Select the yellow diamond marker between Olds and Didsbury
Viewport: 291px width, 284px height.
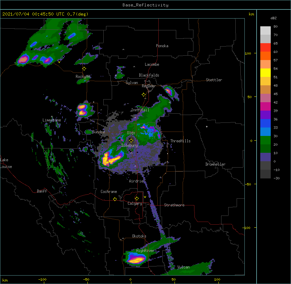(x=131, y=140)
